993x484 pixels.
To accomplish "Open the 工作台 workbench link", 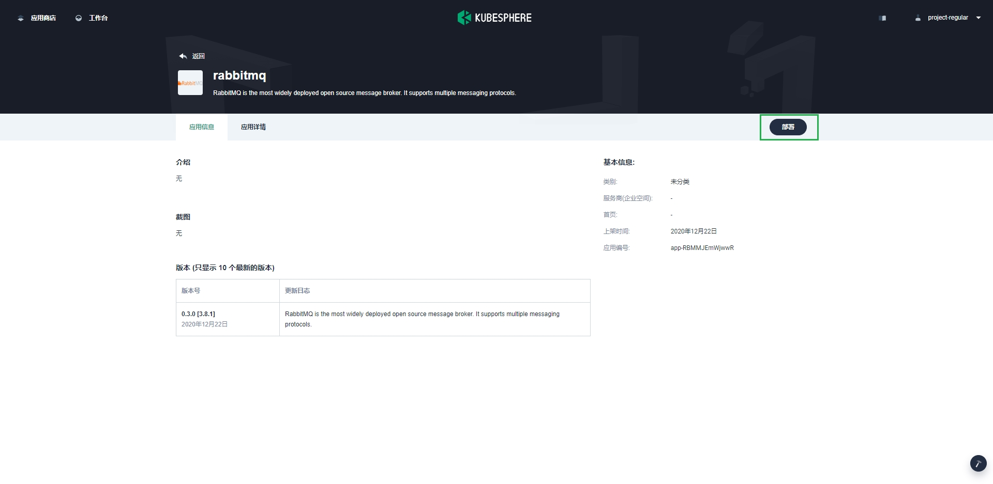I will 98,18.
